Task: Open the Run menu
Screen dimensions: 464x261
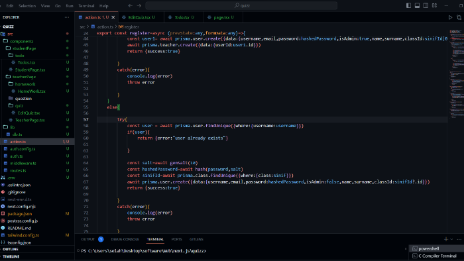Action: pyautogui.click(x=70, y=5)
